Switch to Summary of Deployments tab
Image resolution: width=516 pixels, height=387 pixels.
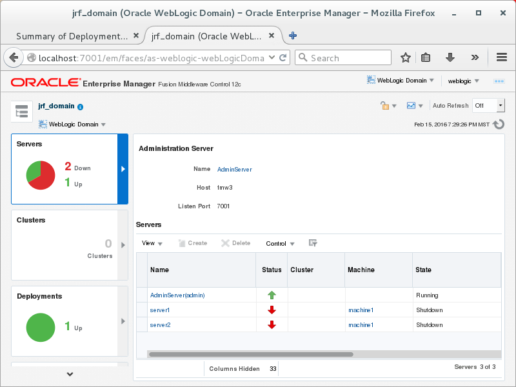72,36
